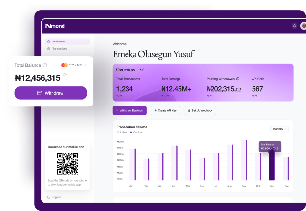Image resolution: width=306 pixels, height=211 pixels.
Task: Click the mobile app QR code
Action: pos(67,164)
